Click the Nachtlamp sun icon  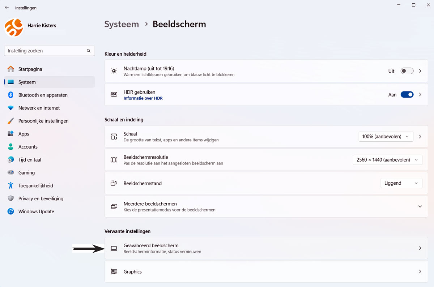tap(114, 71)
